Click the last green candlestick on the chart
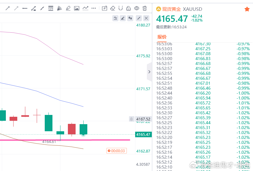Screen dimensions: 253x171 tap(83, 129)
